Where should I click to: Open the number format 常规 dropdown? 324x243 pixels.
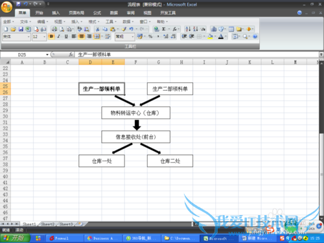133,37
